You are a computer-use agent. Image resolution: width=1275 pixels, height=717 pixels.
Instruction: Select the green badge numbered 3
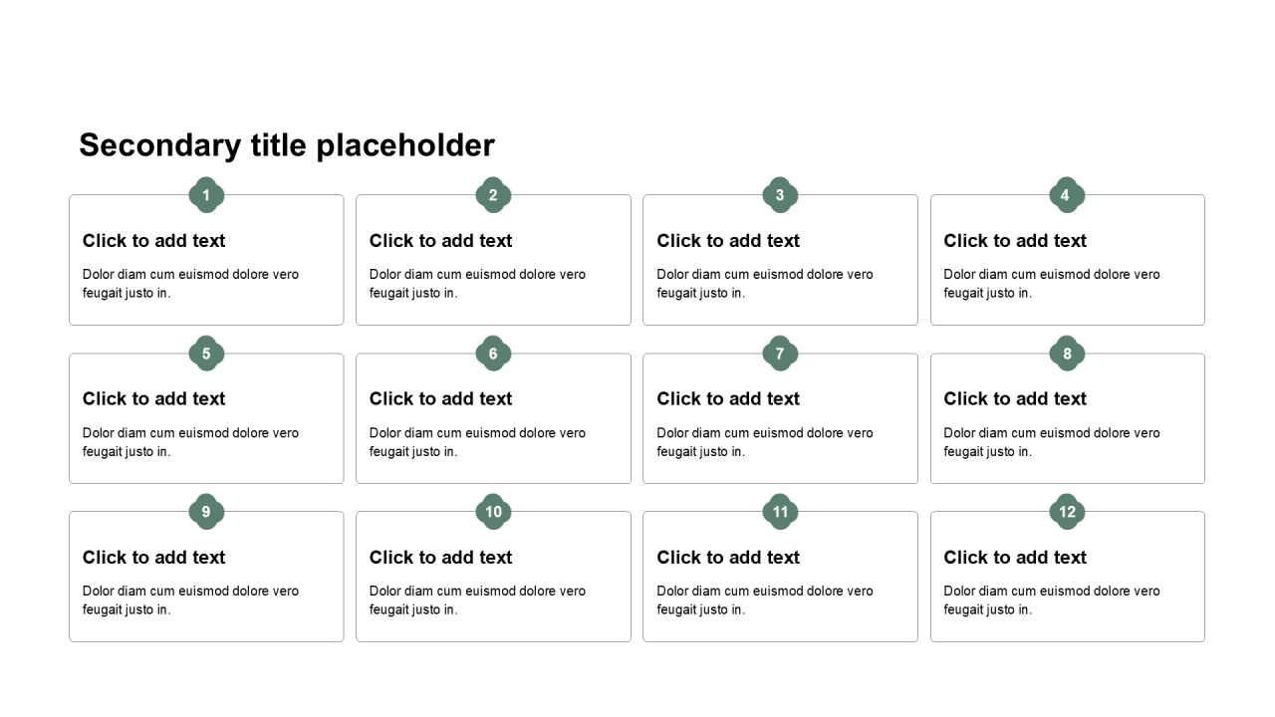pyautogui.click(x=780, y=195)
